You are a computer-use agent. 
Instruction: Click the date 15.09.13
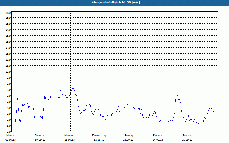[187, 140]
